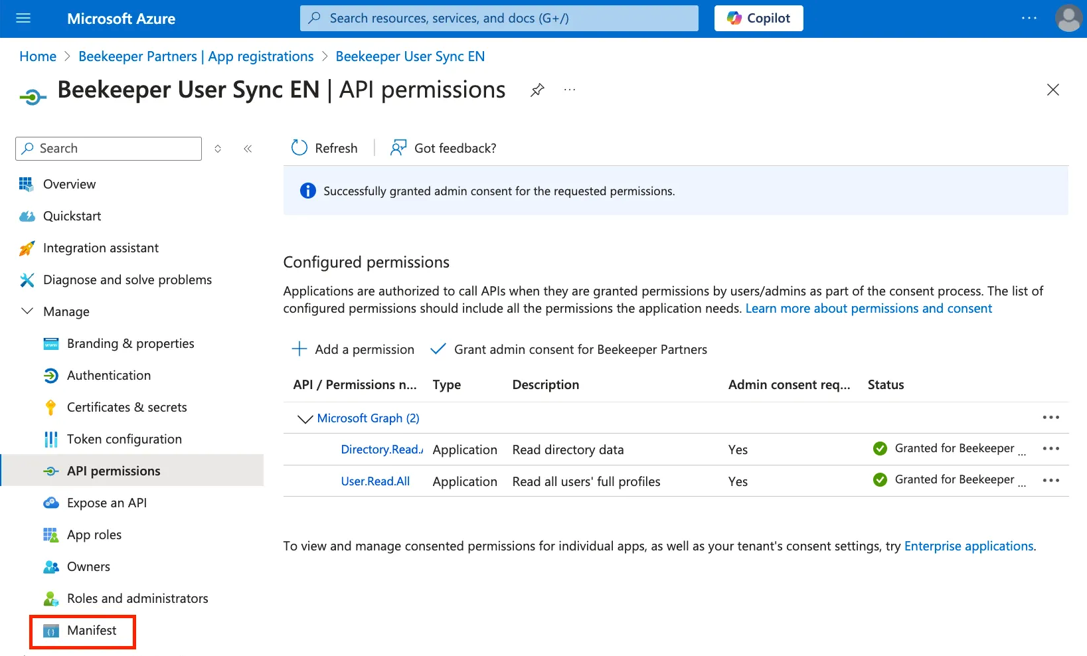Select API permissions in the sidebar

(133, 471)
